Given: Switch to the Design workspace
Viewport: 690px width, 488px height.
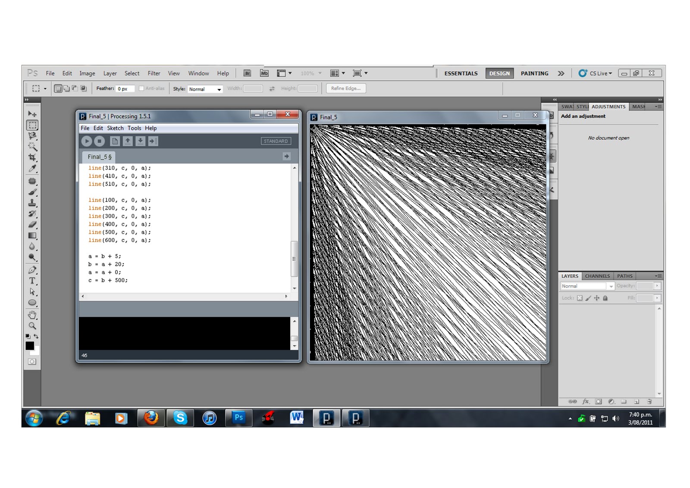Looking at the screenshot, I should [499, 73].
